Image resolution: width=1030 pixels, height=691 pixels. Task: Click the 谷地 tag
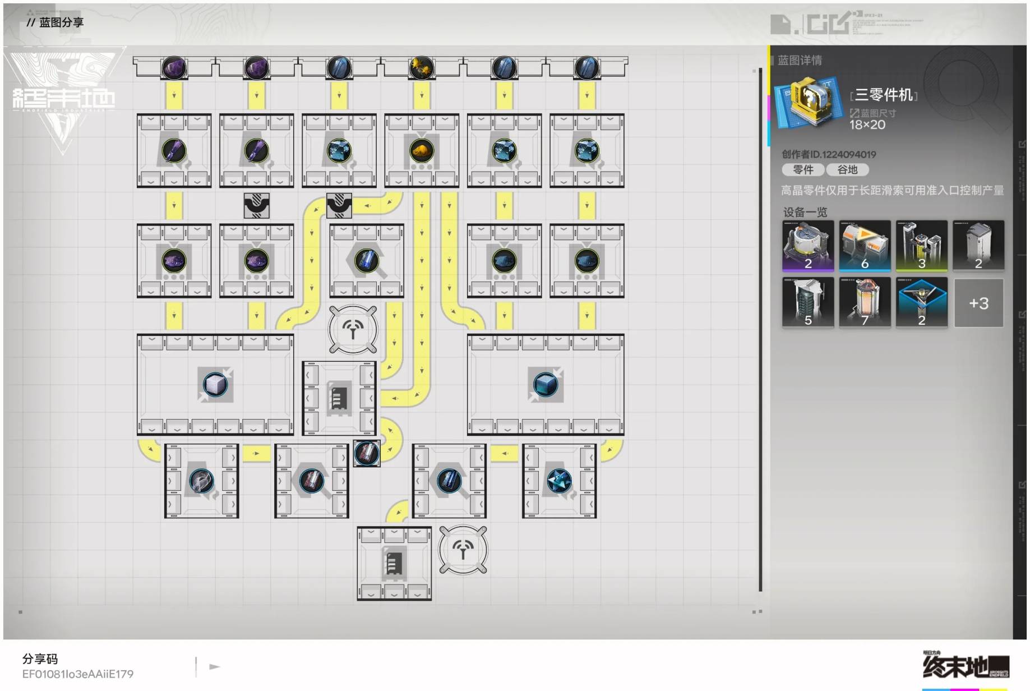[x=847, y=169]
